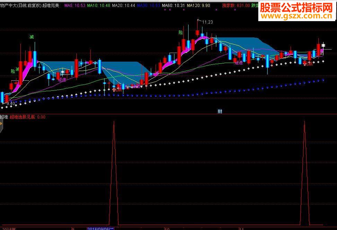This screenshot has height=230, width=337.
Task: Click the 11.23 high price label
Action: click(207, 22)
